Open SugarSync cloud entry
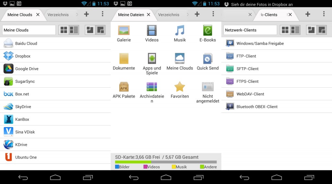Screen dimensions: 332x184 (x=55, y=81)
